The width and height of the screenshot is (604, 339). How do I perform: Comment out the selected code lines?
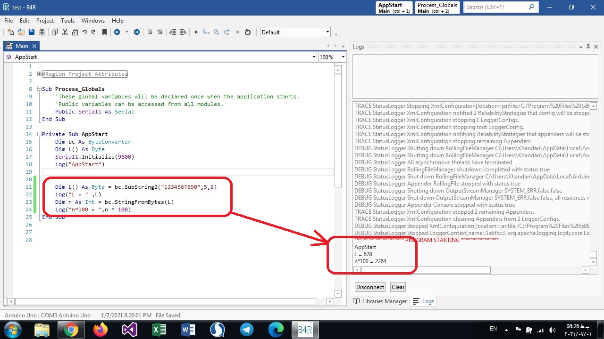pos(150,32)
